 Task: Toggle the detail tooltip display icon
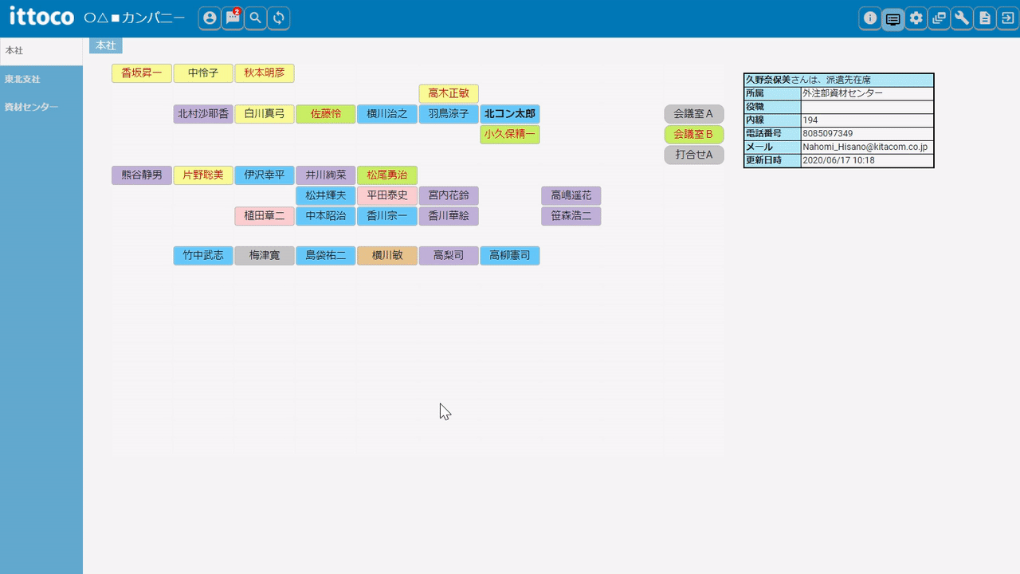(x=893, y=18)
